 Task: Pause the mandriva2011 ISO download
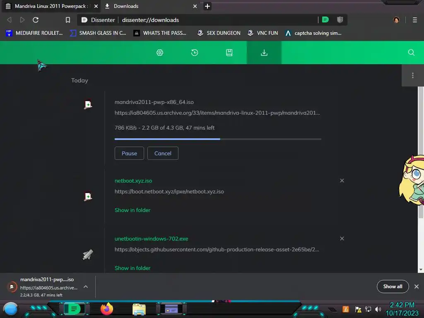coord(129,153)
